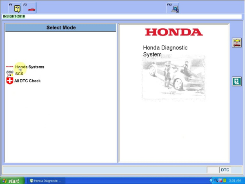The width and height of the screenshot is (245, 184).
Task: Select the SCS mode entry
Action: (x=19, y=74)
